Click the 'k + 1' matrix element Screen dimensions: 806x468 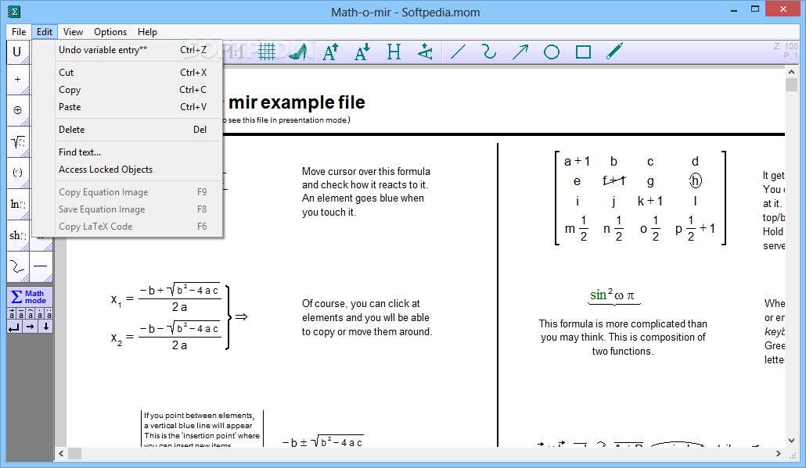tap(650, 201)
